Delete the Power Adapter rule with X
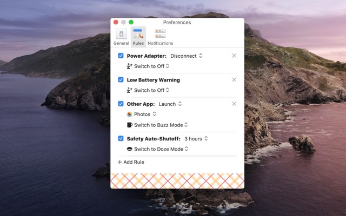Image resolution: width=346 pixels, height=216 pixels. 234,56
